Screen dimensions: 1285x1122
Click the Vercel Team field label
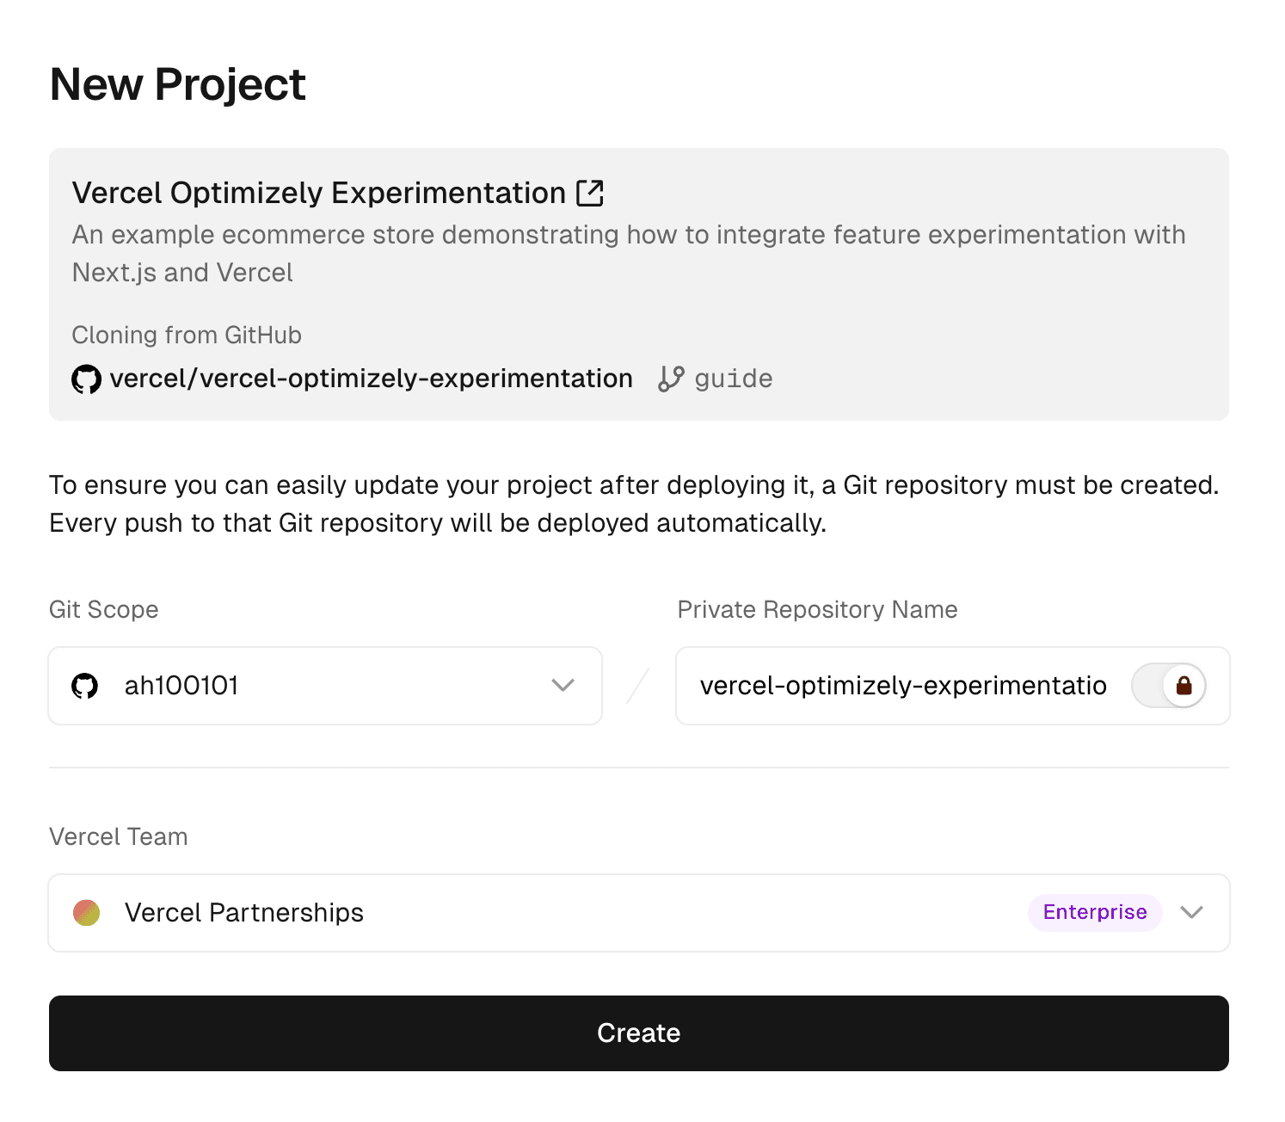[119, 837]
